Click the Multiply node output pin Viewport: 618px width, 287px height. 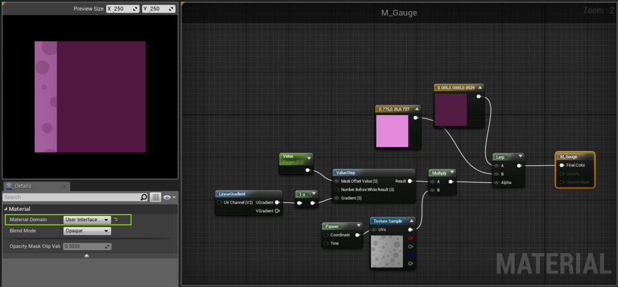coord(450,182)
